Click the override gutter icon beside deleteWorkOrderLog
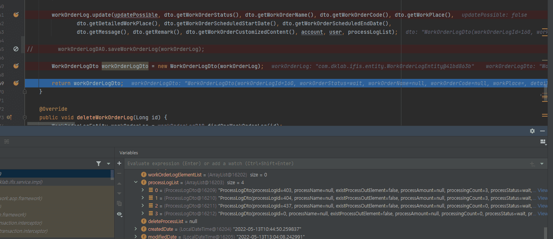The image size is (553, 239). pyautogui.click(x=9, y=117)
